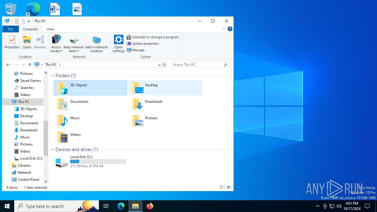Click the search magnifier icon
The height and width of the screenshot is (212, 377).
pos(226,65)
